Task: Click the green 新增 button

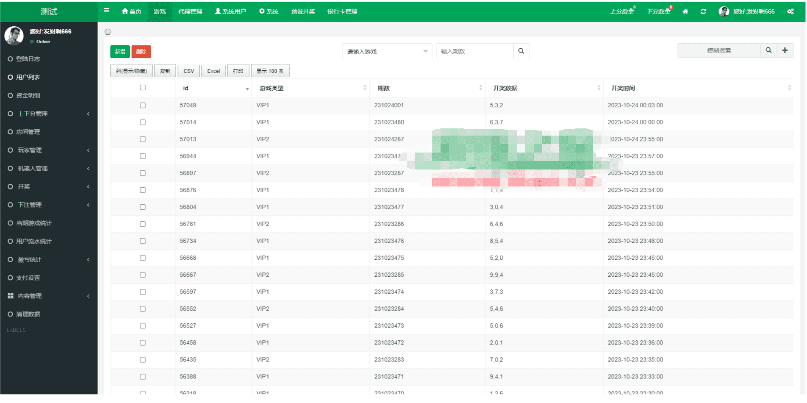Action: coord(120,52)
